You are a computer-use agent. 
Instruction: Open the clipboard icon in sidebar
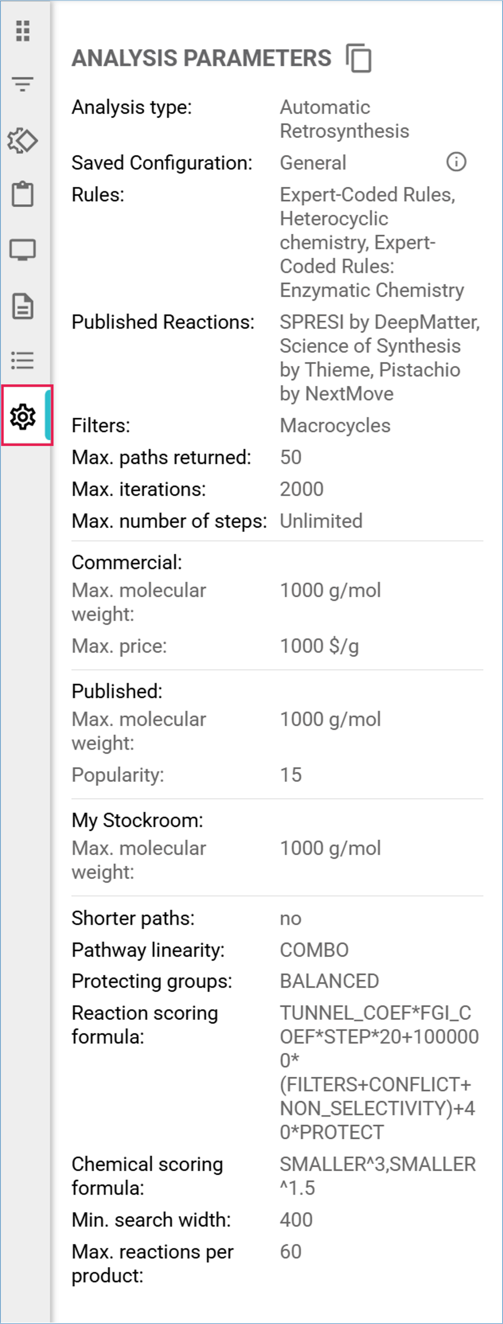[x=23, y=194]
